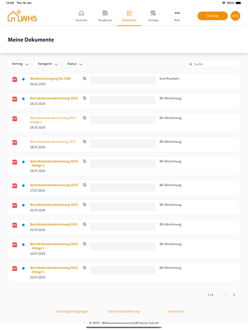Screen dimensions: 248x330
Task: Open the Verträge contracts icon
Action: click(153, 13)
